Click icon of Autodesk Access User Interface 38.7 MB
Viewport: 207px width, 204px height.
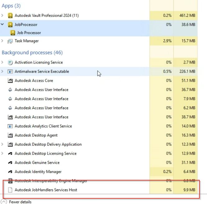click(x=10, y=117)
